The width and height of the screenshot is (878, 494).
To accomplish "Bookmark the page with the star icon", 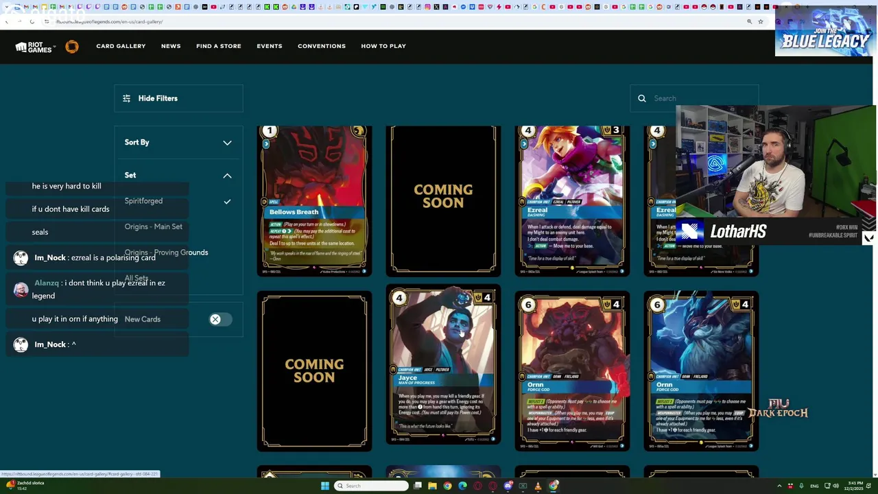I will 761,21.
